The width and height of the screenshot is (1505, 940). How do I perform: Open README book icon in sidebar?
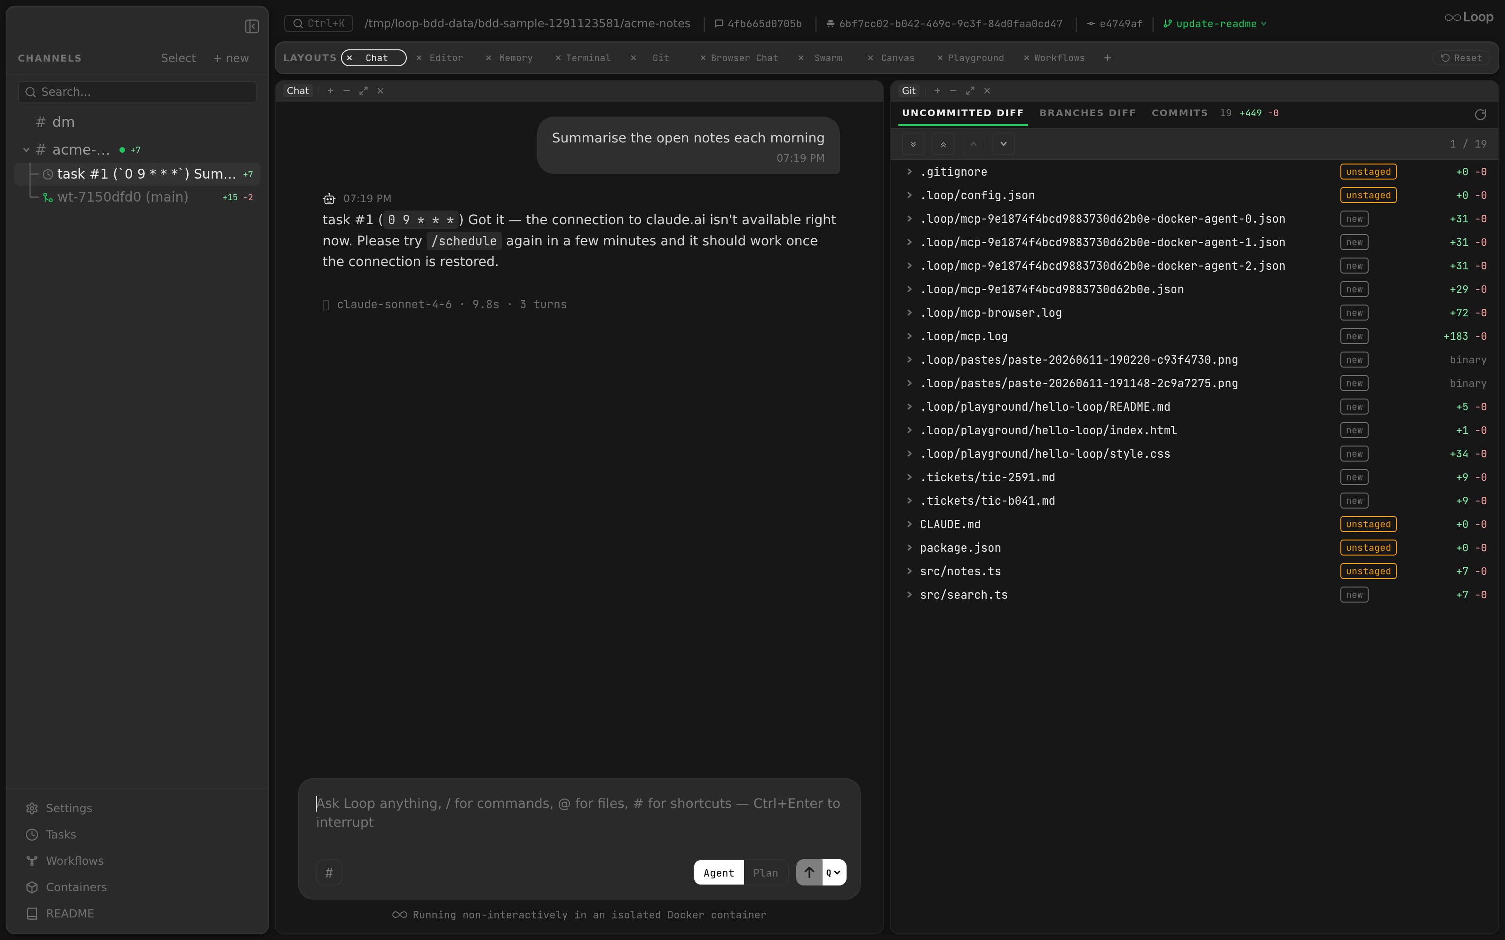coord(32,913)
